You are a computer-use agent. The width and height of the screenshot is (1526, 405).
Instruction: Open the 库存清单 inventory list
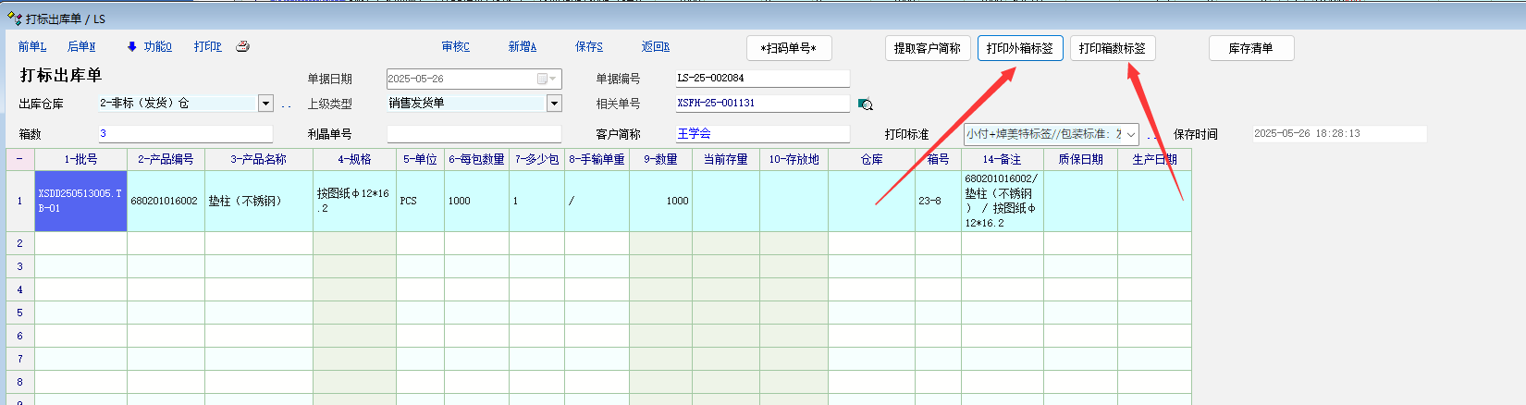click(1250, 48)
